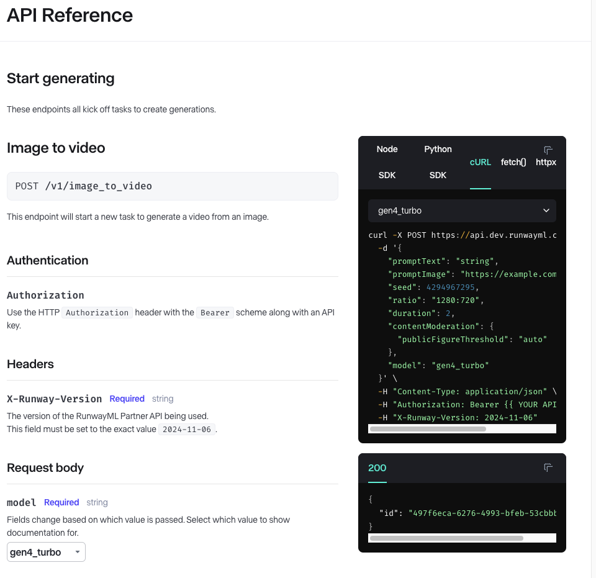Click the X-Runway-Version field name
The height and width of the screenshot is (578, 596).
coord(55,399)
